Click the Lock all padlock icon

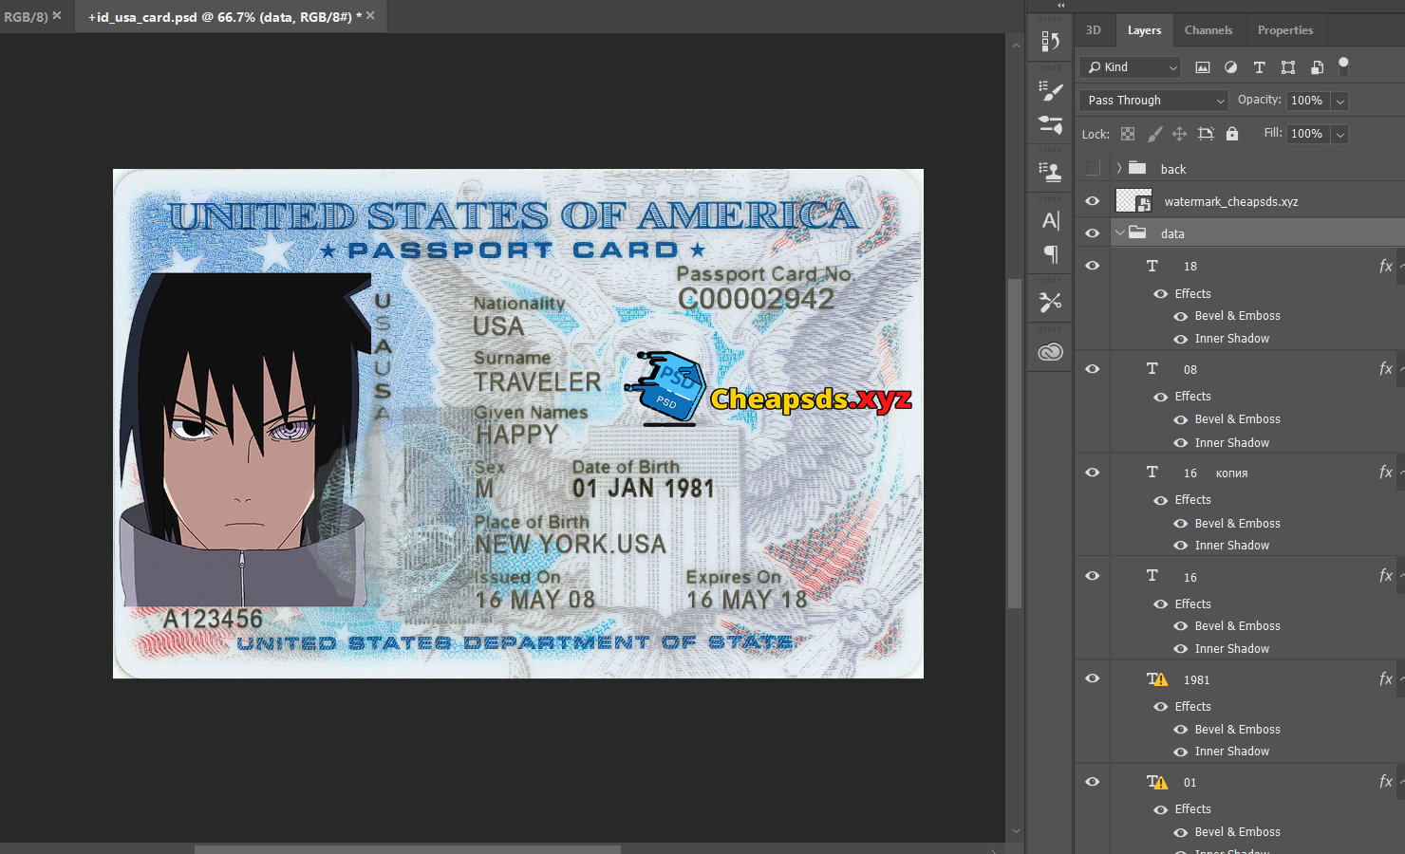pos(1232,134)
